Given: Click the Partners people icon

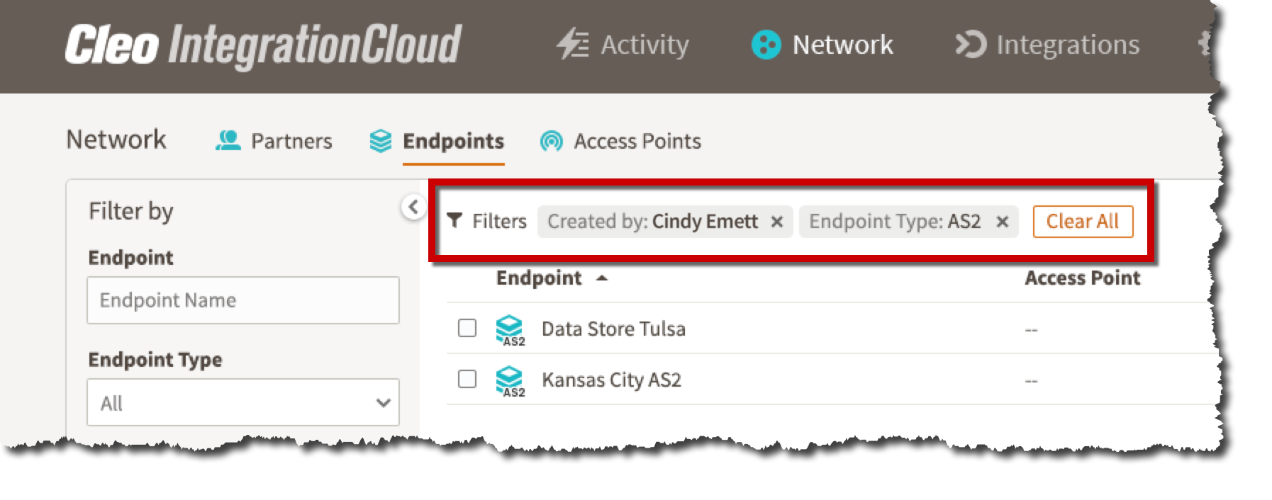Looking at the screenshot, I should click(x=228, y=140).
